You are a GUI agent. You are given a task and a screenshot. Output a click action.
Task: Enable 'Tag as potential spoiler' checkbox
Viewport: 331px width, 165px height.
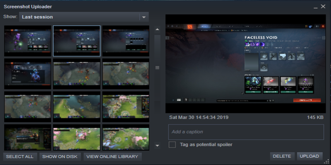tap(172, 145)
